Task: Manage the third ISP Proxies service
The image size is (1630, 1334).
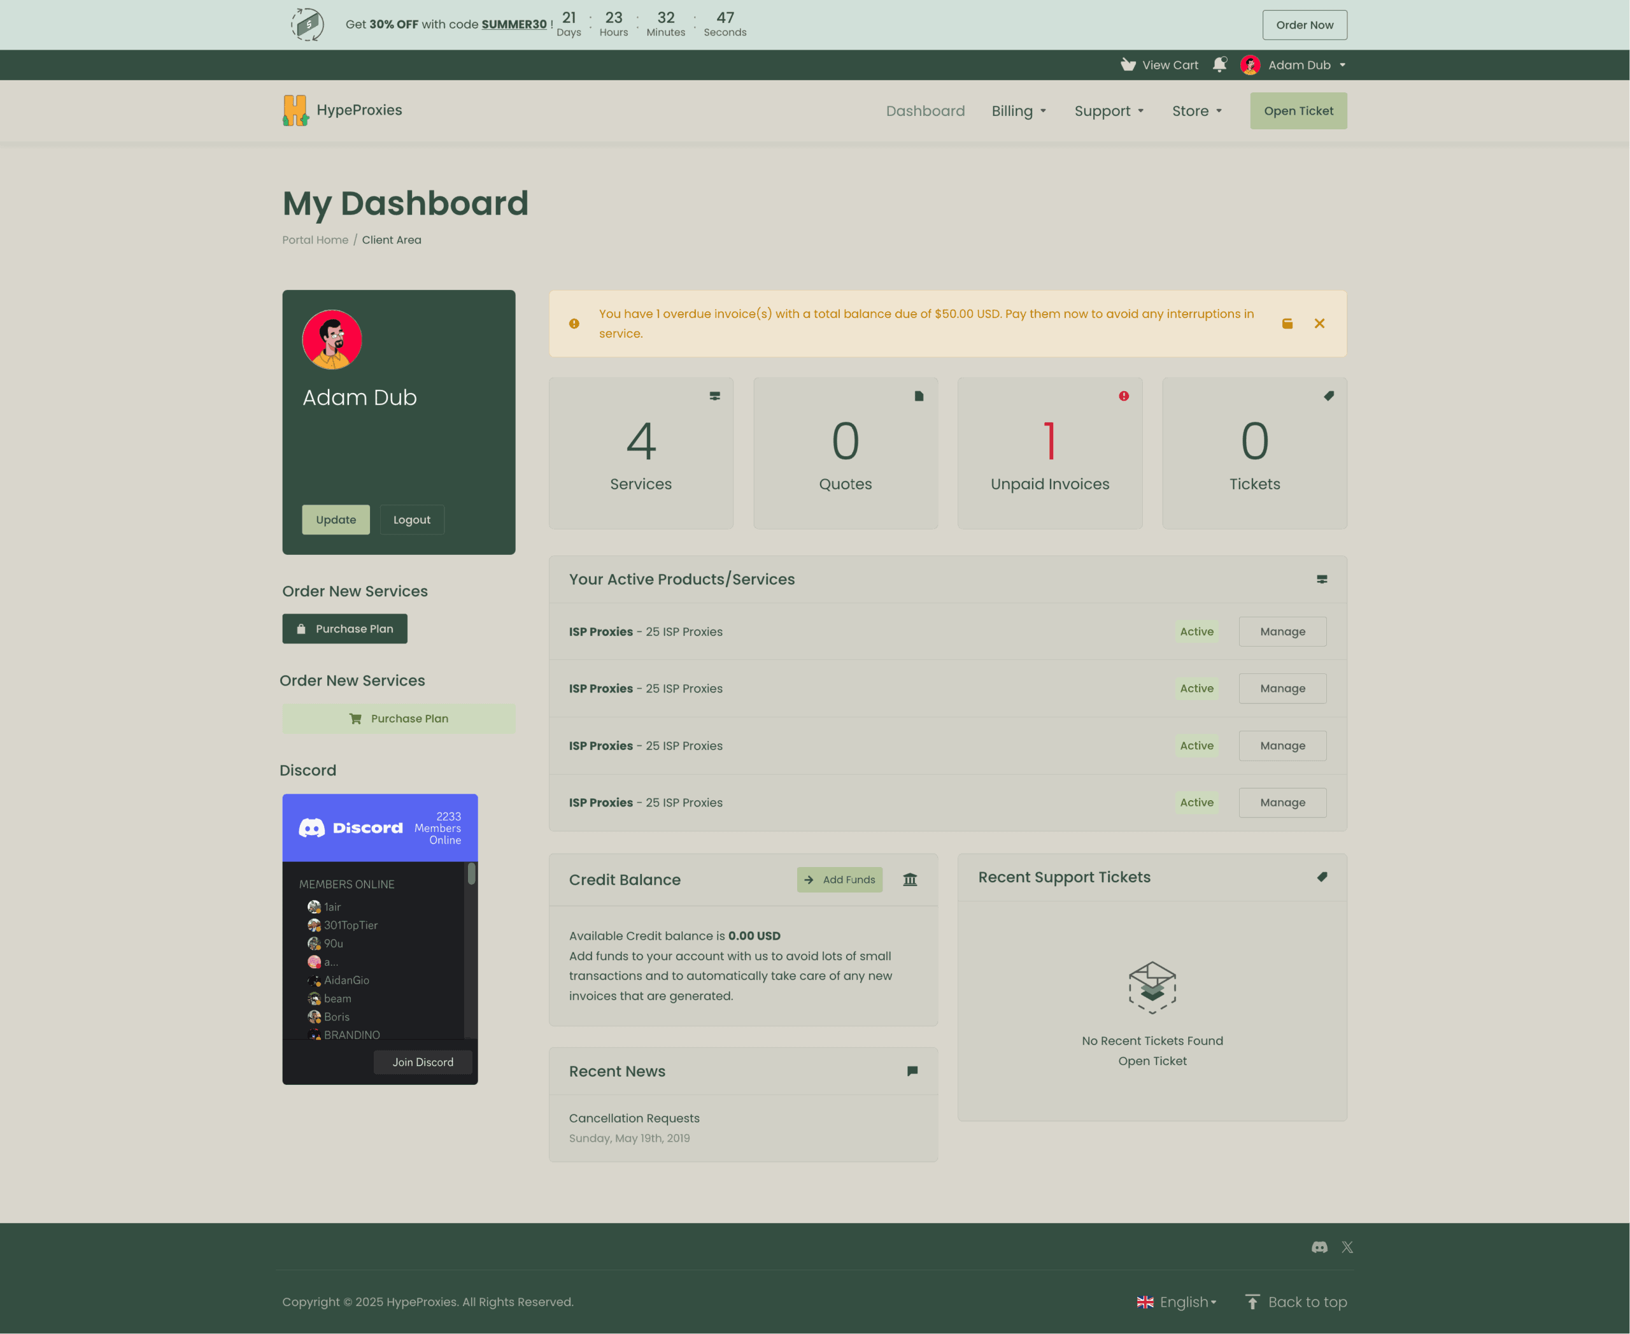Action: [x=1282, y=745]
